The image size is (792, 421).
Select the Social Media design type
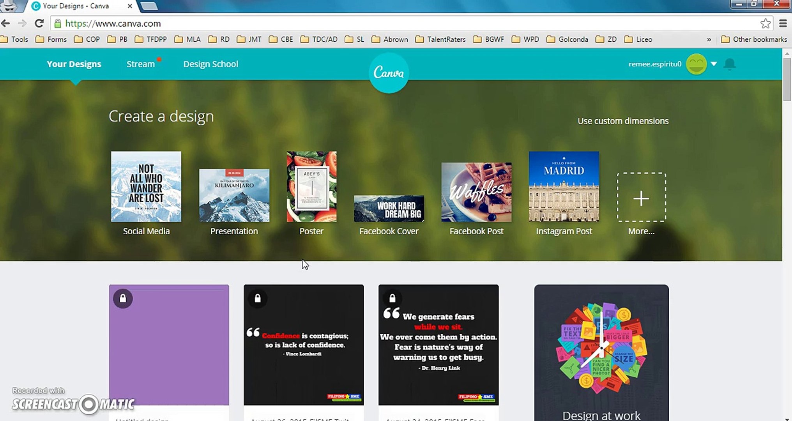[146, 187]
